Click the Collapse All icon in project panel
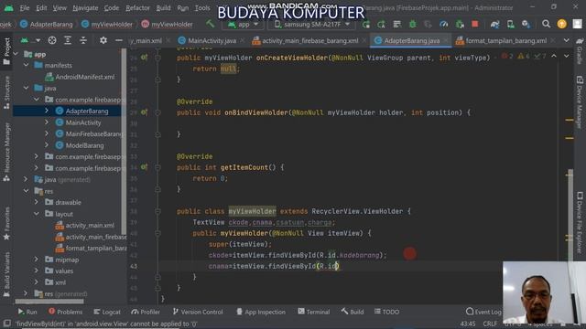586x329 pixels. (x=83, y=40)
